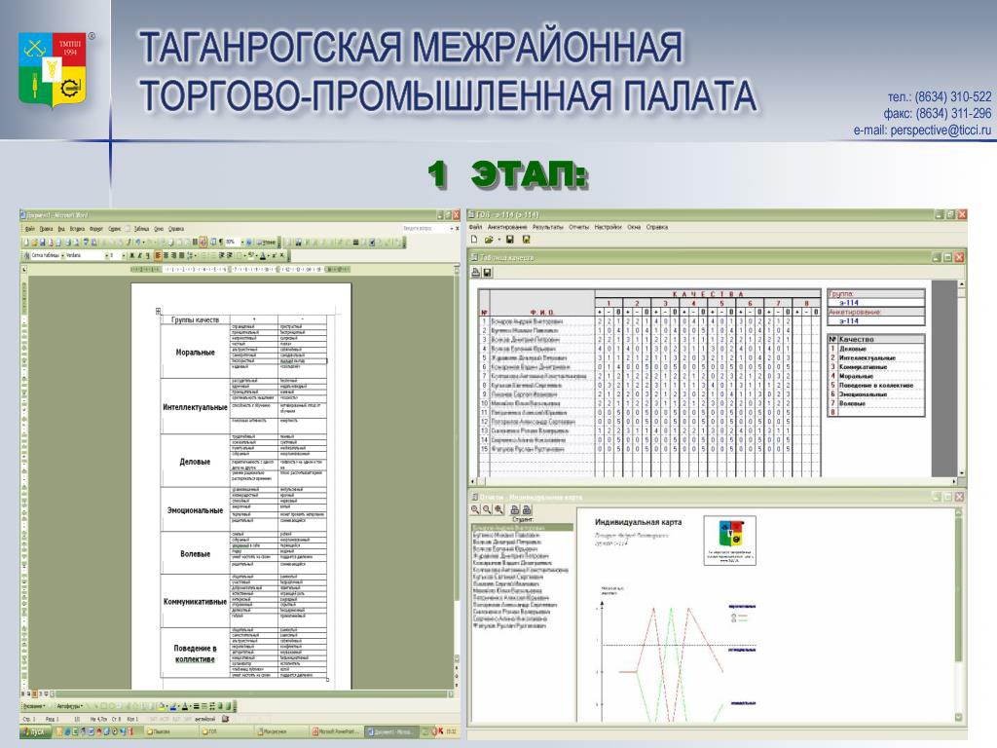Click Эмоциональные cell in Word table
Image resolution: width=997 pixels, height=748 pixels.
point(195,510)
